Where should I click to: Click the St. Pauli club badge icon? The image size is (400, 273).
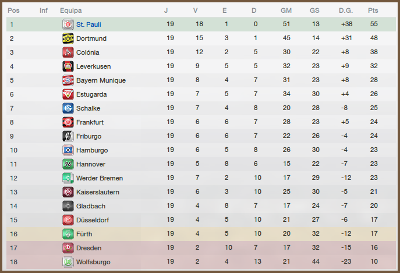click(68, 24)
